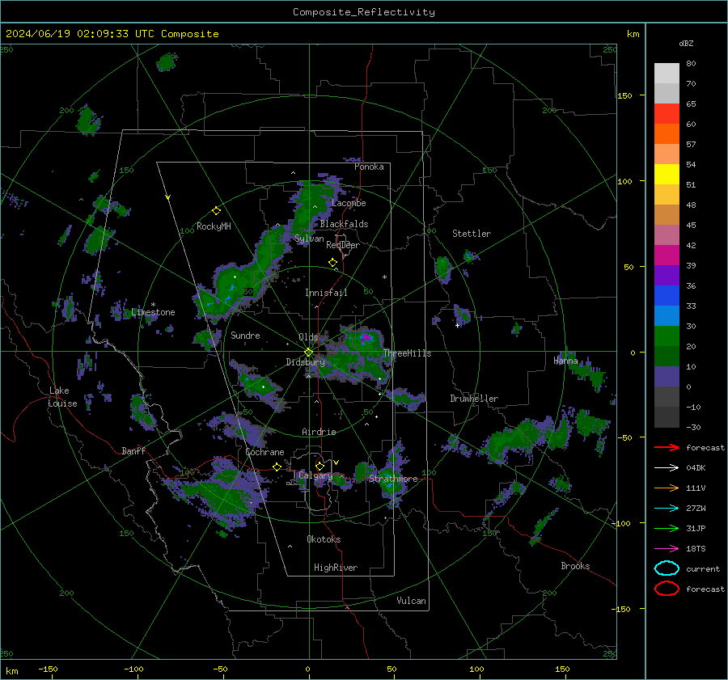Select the light gray 70-80 dBZ swatch
Screen dimensions: 728x680
667,74
